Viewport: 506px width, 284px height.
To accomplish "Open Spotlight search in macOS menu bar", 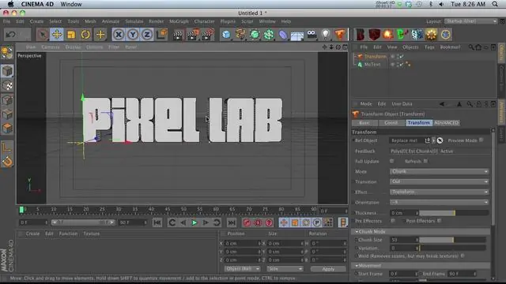I will [x=495, y=4].
